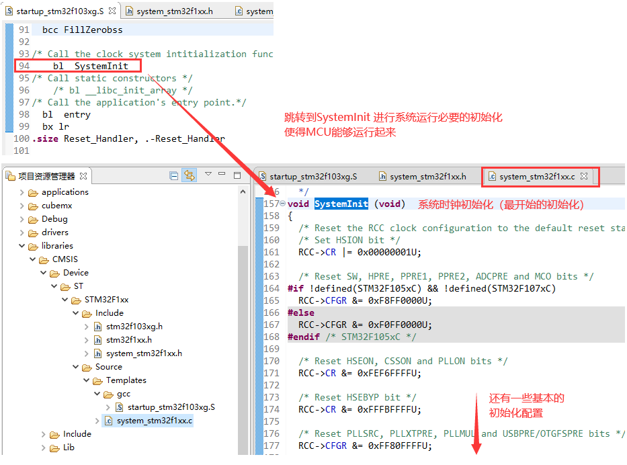Expand the Debug folder
Screen dimensions: 627x465
tap(22, 219)
